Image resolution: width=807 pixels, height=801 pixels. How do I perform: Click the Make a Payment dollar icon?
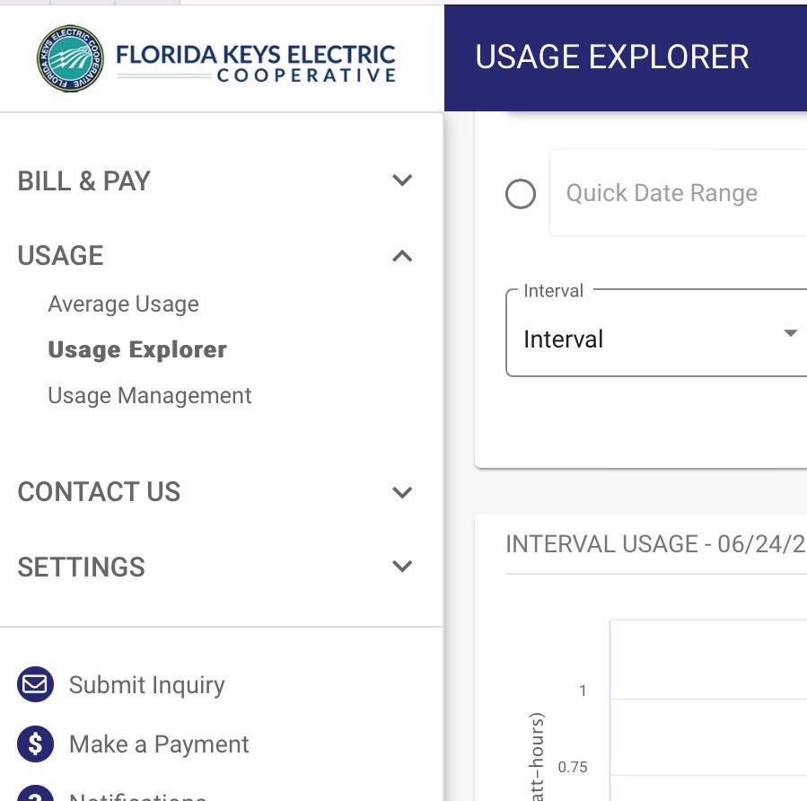click(x=35, y=744)
